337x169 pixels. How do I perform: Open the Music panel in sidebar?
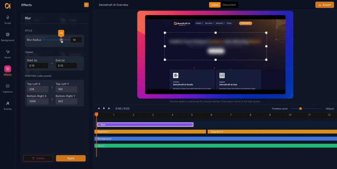[7, 53]
